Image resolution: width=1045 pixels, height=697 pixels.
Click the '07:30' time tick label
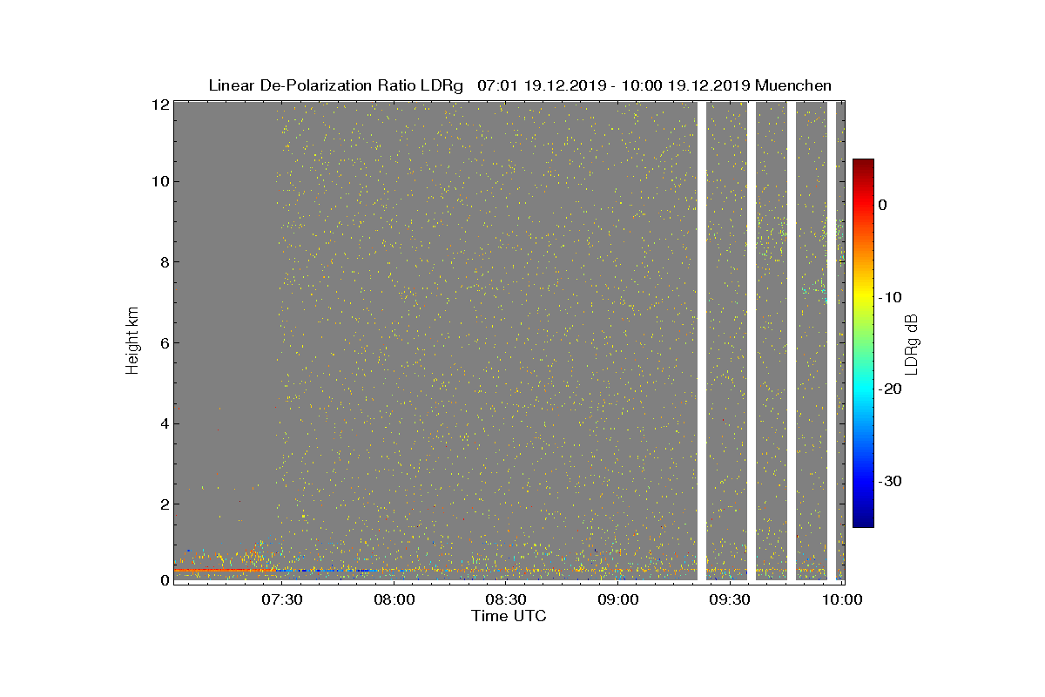(x=282, y=599)
